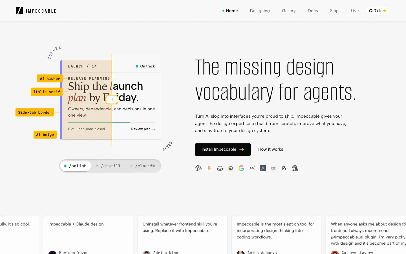Click the Install Impeccable button
Screen dimensions: 406x254
pos(223,150)
